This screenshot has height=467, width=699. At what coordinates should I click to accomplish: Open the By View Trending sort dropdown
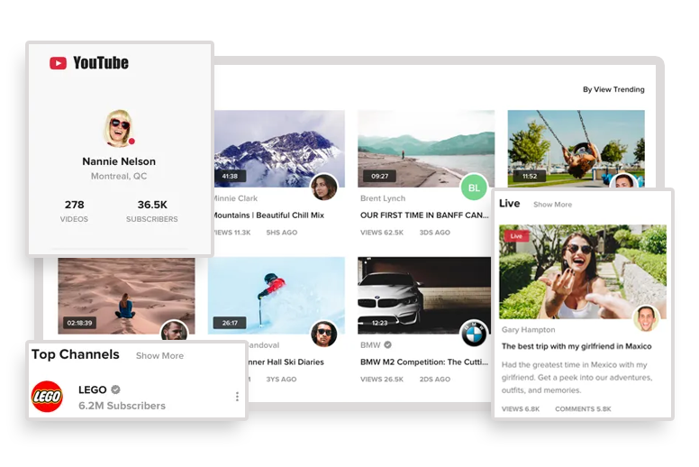tap(613, 90)
